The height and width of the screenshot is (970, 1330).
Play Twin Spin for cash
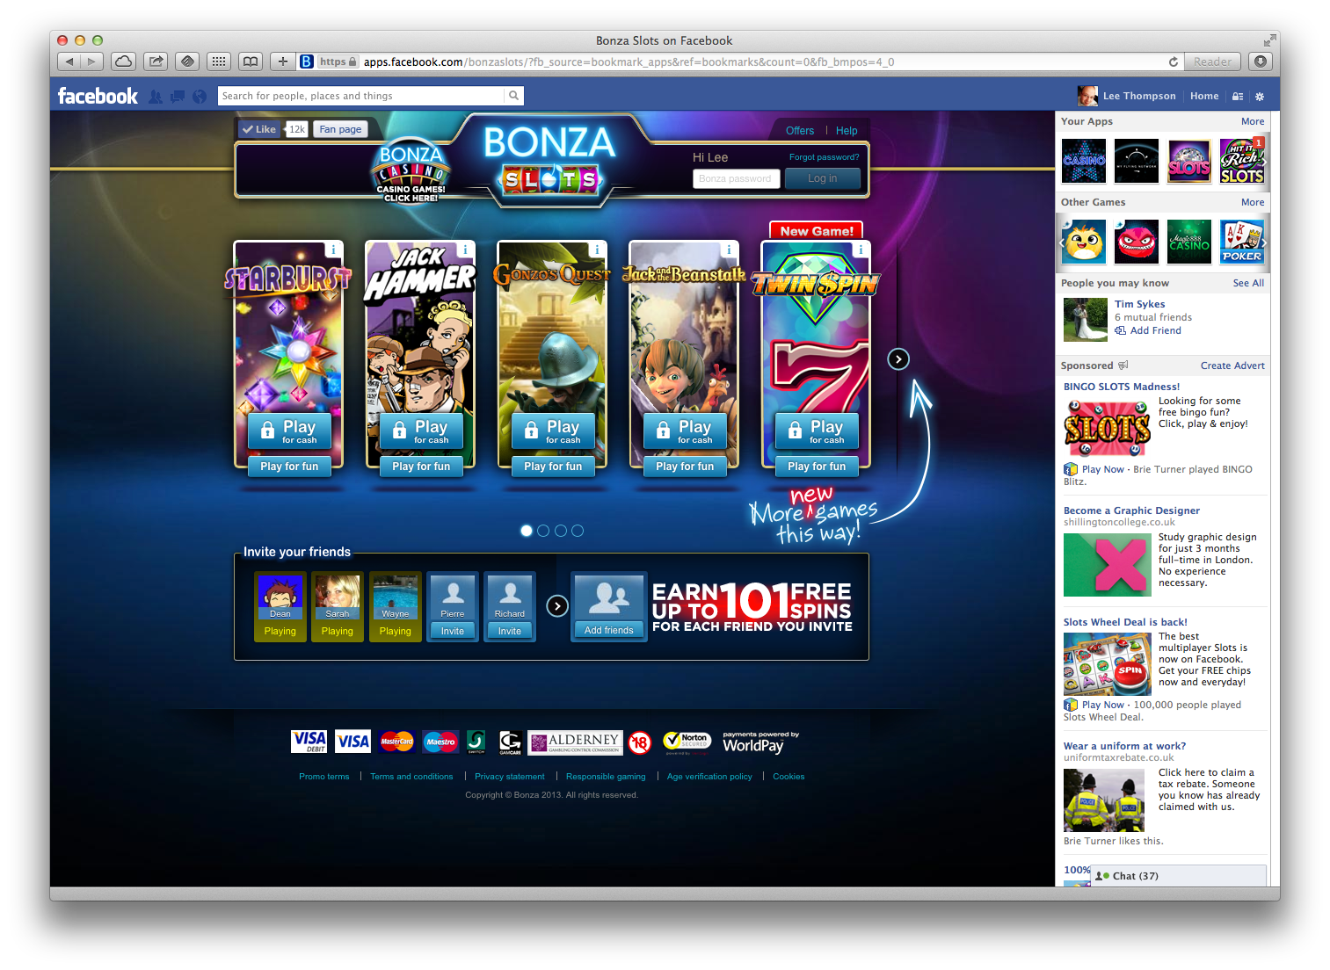click(x=817, y=431)
